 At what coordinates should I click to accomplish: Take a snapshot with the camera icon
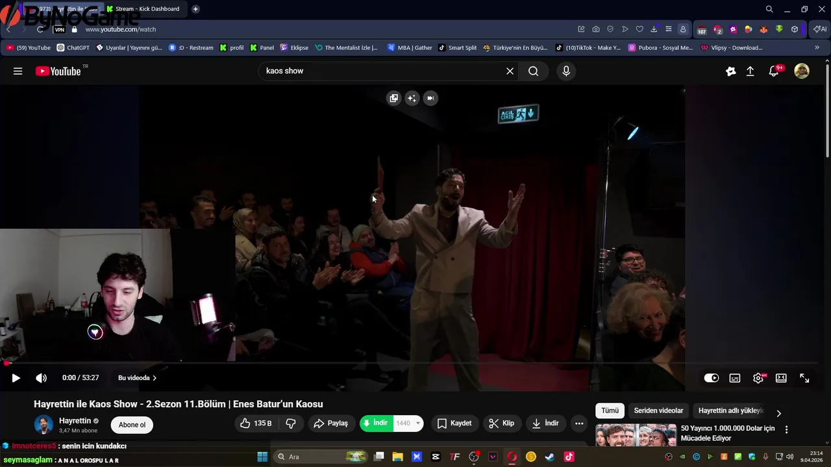click(596, 29)
